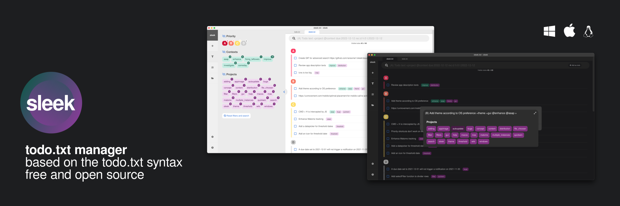Check 'Add theme according to OS preference' in light window
This screenshot has width=620, height=206.
pyautogui.click(x=295, y=89)
